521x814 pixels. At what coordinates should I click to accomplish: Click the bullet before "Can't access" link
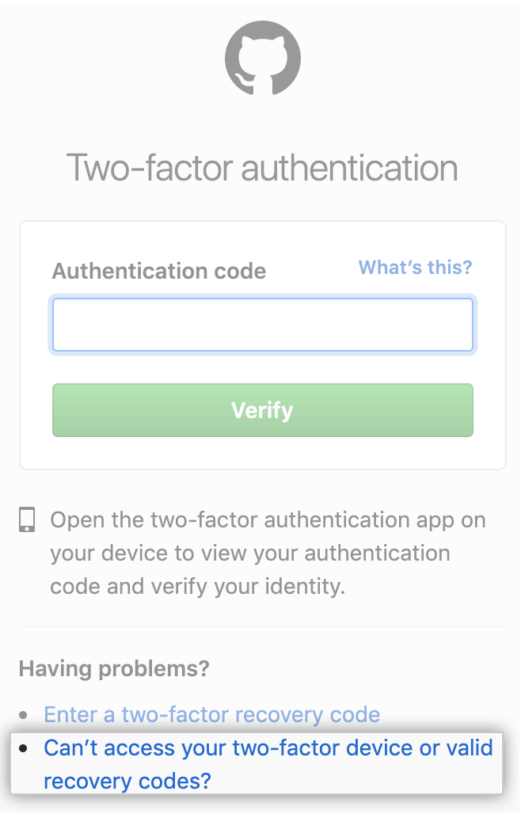tap(23, 748)
